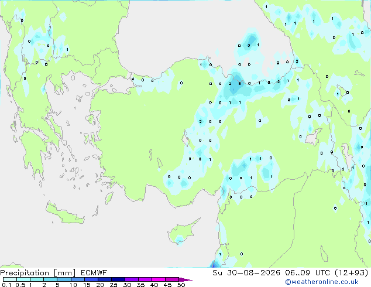Select the 40–45 mm magenta swatch
This screenshot has width=371, height=287.
159,279
